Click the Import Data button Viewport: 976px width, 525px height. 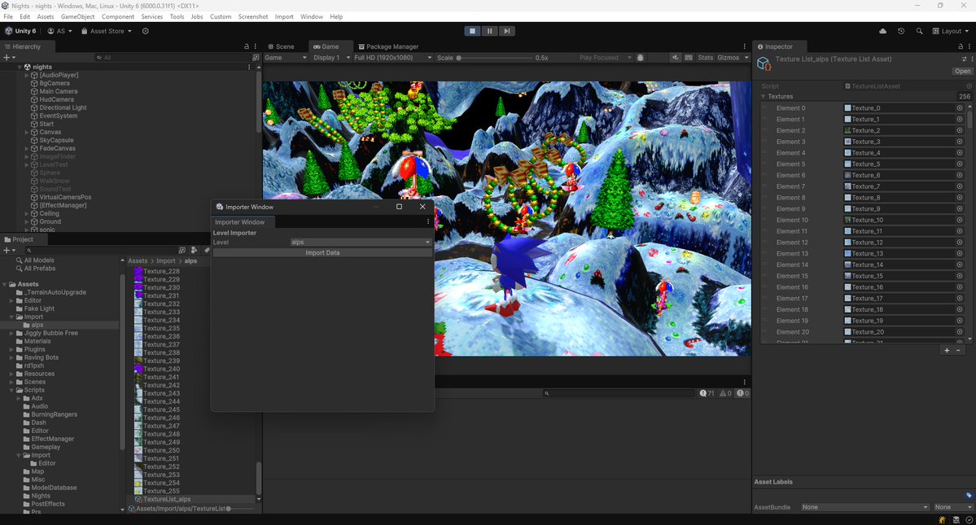(322, 253)
